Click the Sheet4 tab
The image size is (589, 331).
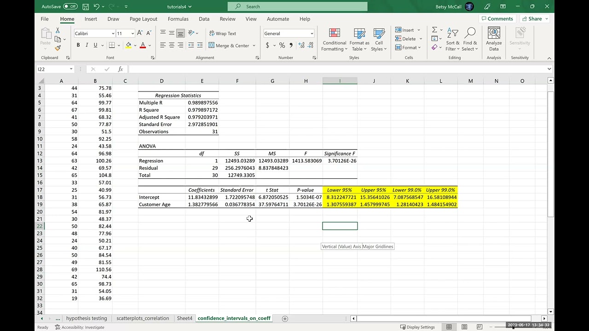click(x=185, y=318)
